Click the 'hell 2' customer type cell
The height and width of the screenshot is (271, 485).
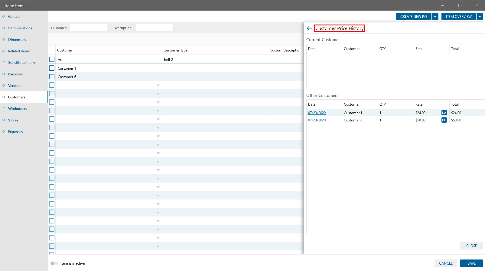(x=215, y=59)
